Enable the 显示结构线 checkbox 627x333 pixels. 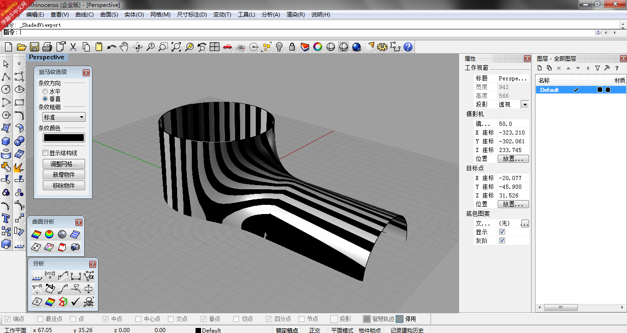point(45,153)
